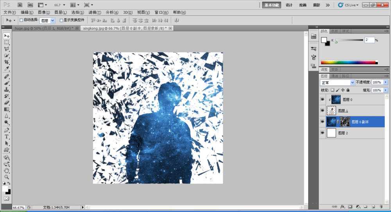Select the Zoom magnifier tool
The height and width of the screenshot is (212, 391).
click(x=7, y=177)
